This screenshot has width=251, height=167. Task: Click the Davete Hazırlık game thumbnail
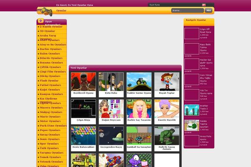coord(167,109)
